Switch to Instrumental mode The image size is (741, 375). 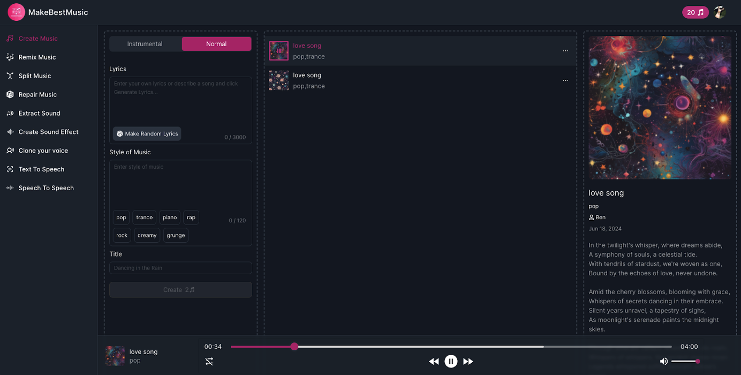click(x=145, y=44)
